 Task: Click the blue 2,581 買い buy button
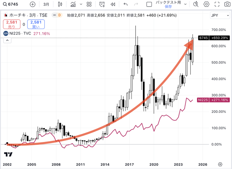pos(36,24)
